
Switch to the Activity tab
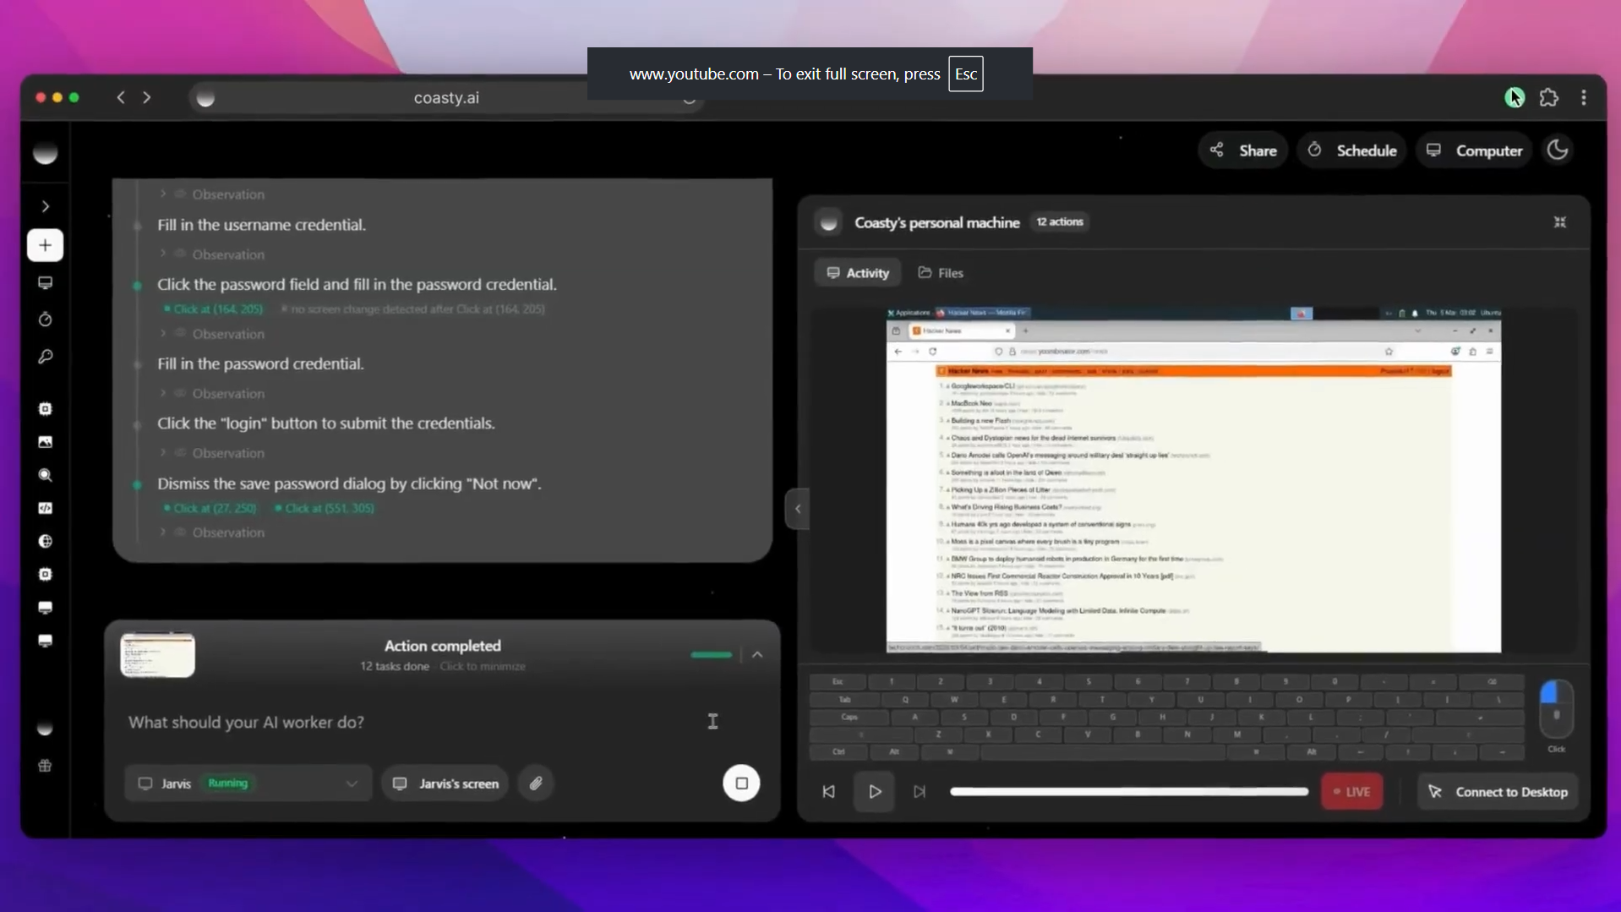(x=858, y=273)
